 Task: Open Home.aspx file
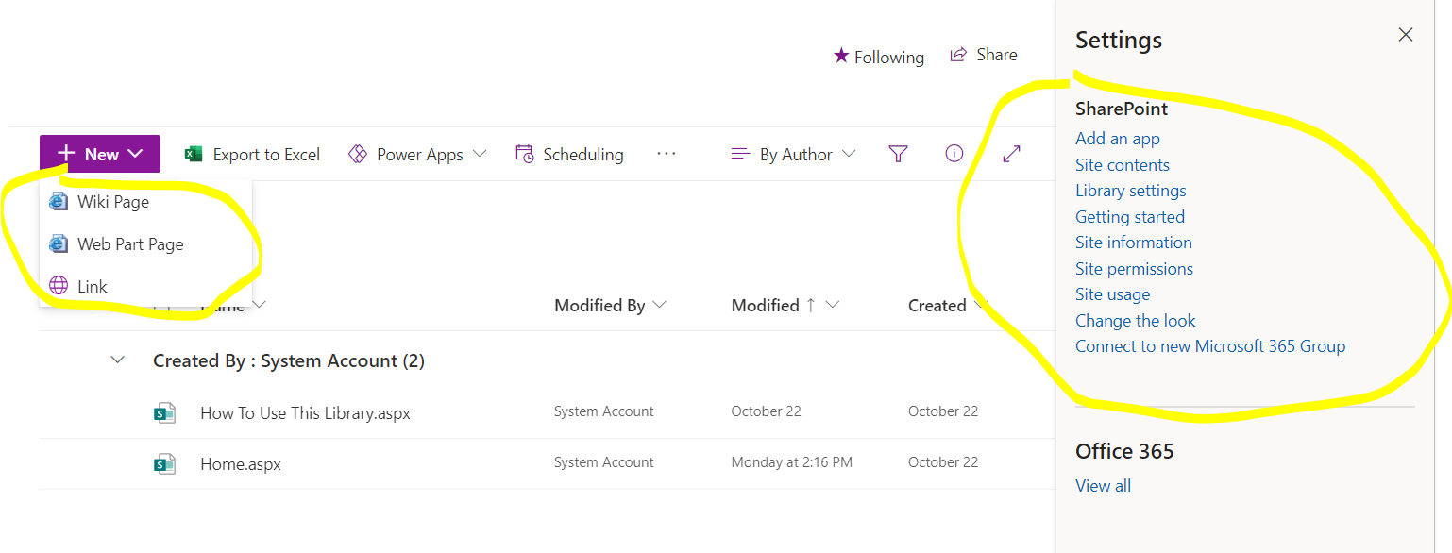(x=240, y=464)
